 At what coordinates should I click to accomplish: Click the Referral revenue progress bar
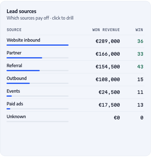[x=38, y=71]
